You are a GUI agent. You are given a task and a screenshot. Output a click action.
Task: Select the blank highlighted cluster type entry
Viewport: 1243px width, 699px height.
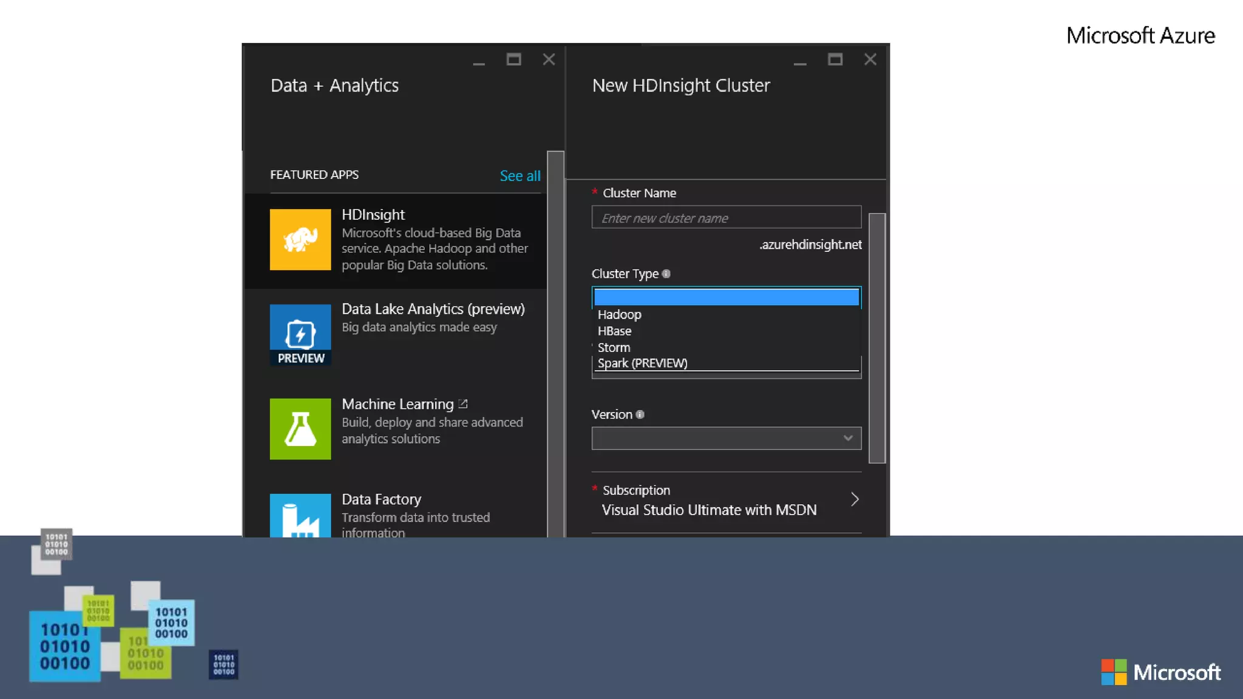point(726,297)
